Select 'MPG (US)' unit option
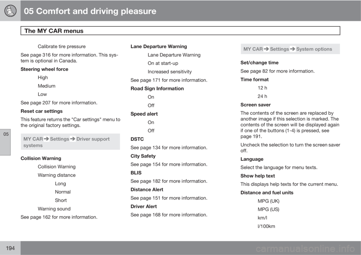Viewport: 361px width, 255px height. 268,209
